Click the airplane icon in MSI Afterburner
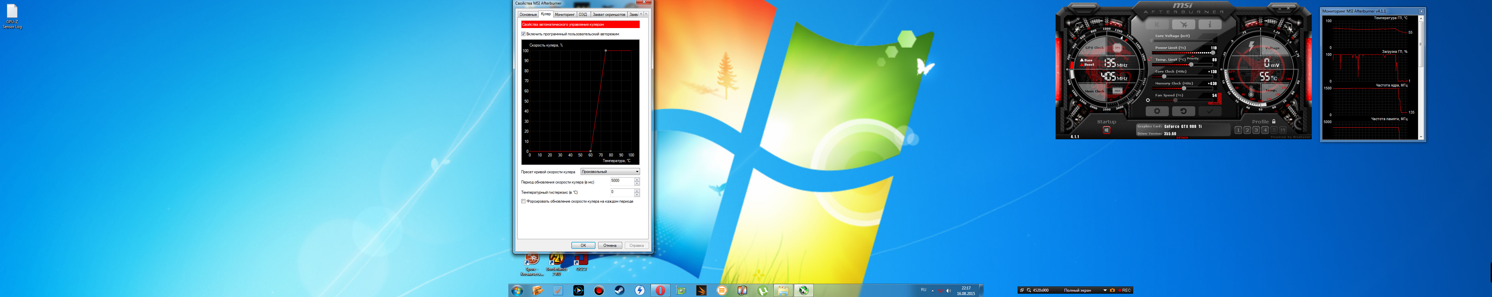Screen dimensions: 1492x297 tap(1183, 25)
